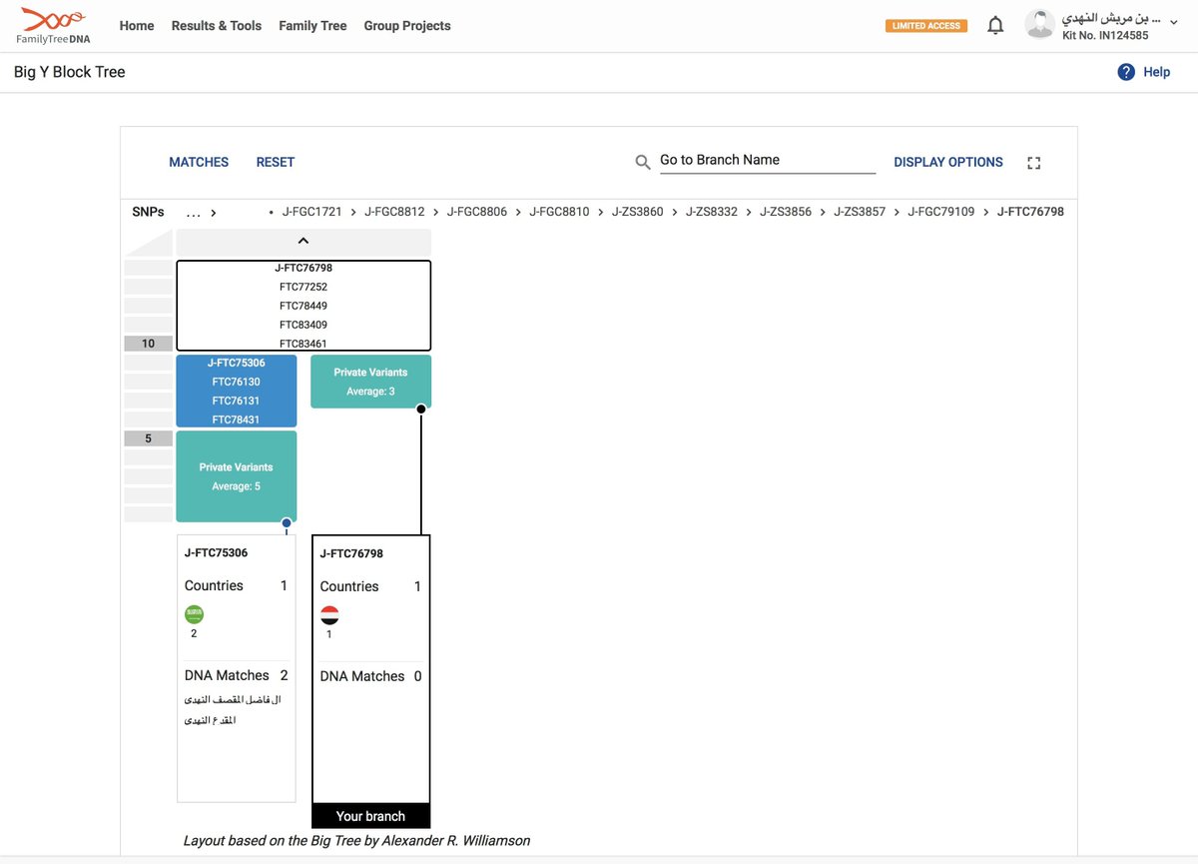This screenshot has width=1198, height=864.
Task: Open the Home menu
Action: pos(137,26)
